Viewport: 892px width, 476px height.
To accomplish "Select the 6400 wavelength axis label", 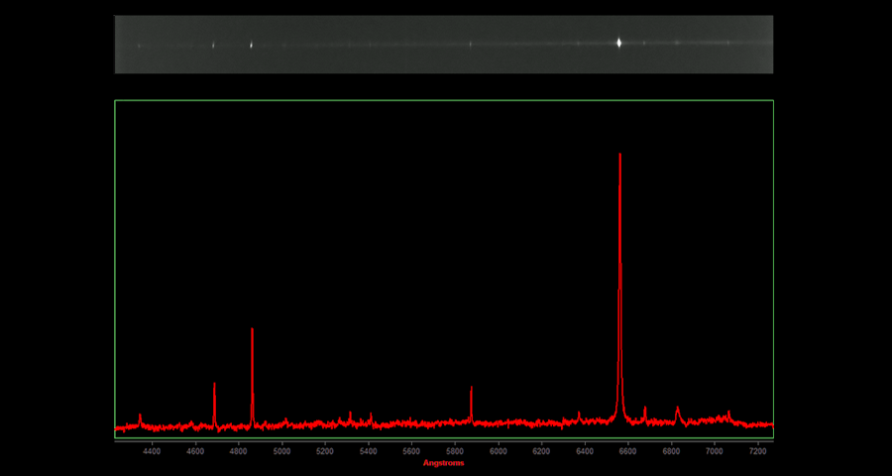I will coord(584,451).
